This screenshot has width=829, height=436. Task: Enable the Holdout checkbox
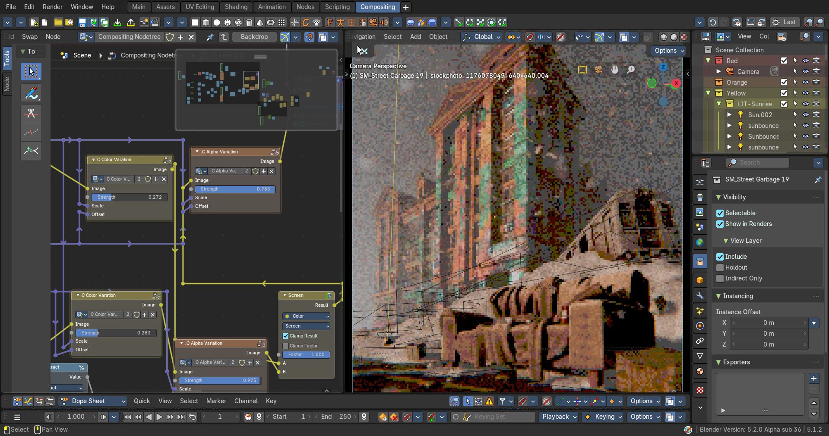click(x=720, y=267)
